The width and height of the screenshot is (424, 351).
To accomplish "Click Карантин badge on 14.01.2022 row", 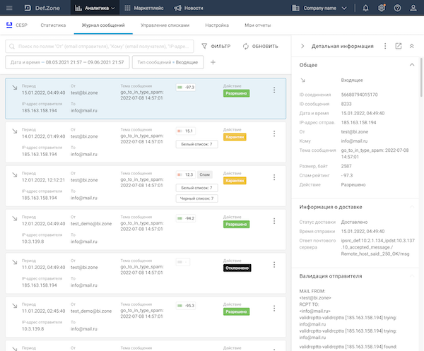I will click(x=235, y=137).
